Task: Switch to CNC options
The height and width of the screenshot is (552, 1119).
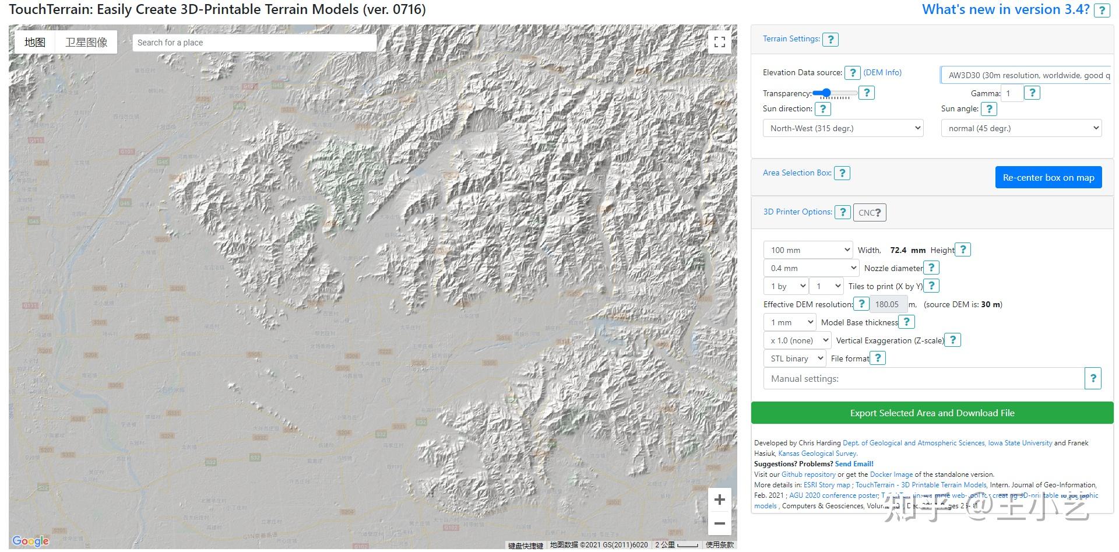Action: 870,213
